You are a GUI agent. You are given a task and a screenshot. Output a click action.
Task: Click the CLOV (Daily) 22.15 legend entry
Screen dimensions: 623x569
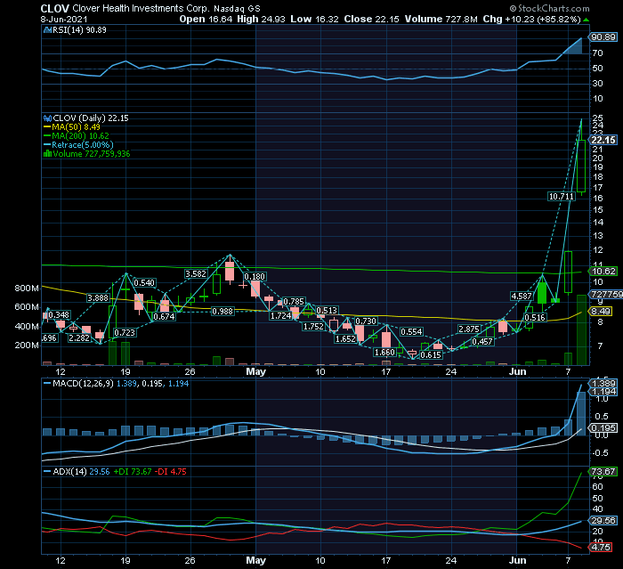point(91,118)
